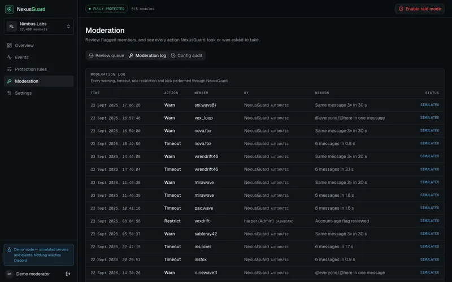The width and height of the screenshot is (452, 282).
Task: Open the Overview page
Action: click(38, 46)
